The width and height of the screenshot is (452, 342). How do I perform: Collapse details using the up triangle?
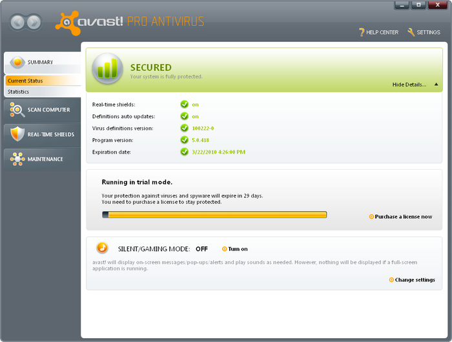[x=436, y=85]
